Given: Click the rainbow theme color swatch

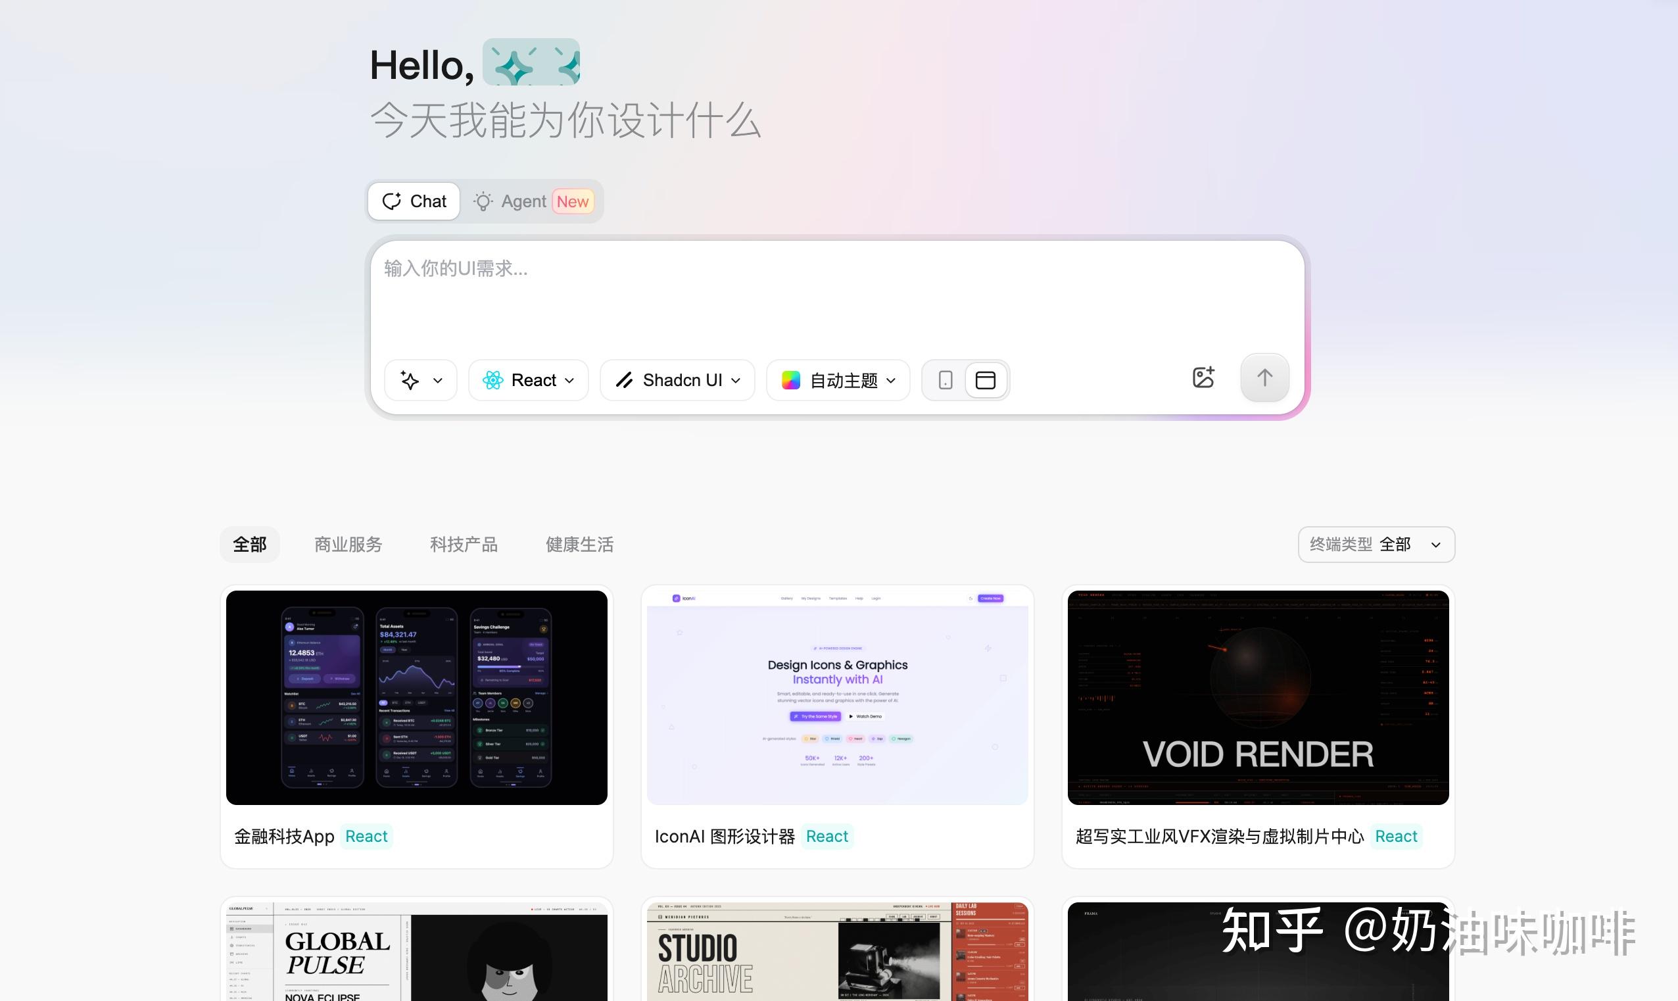Looking at the screenshot, I should tap(790, 379).
